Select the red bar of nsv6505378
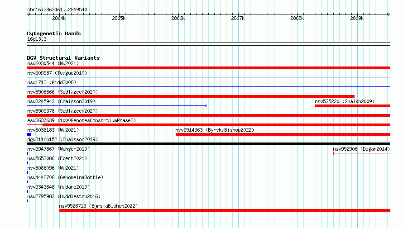This screenshot has height=228, width=403. 208,115
